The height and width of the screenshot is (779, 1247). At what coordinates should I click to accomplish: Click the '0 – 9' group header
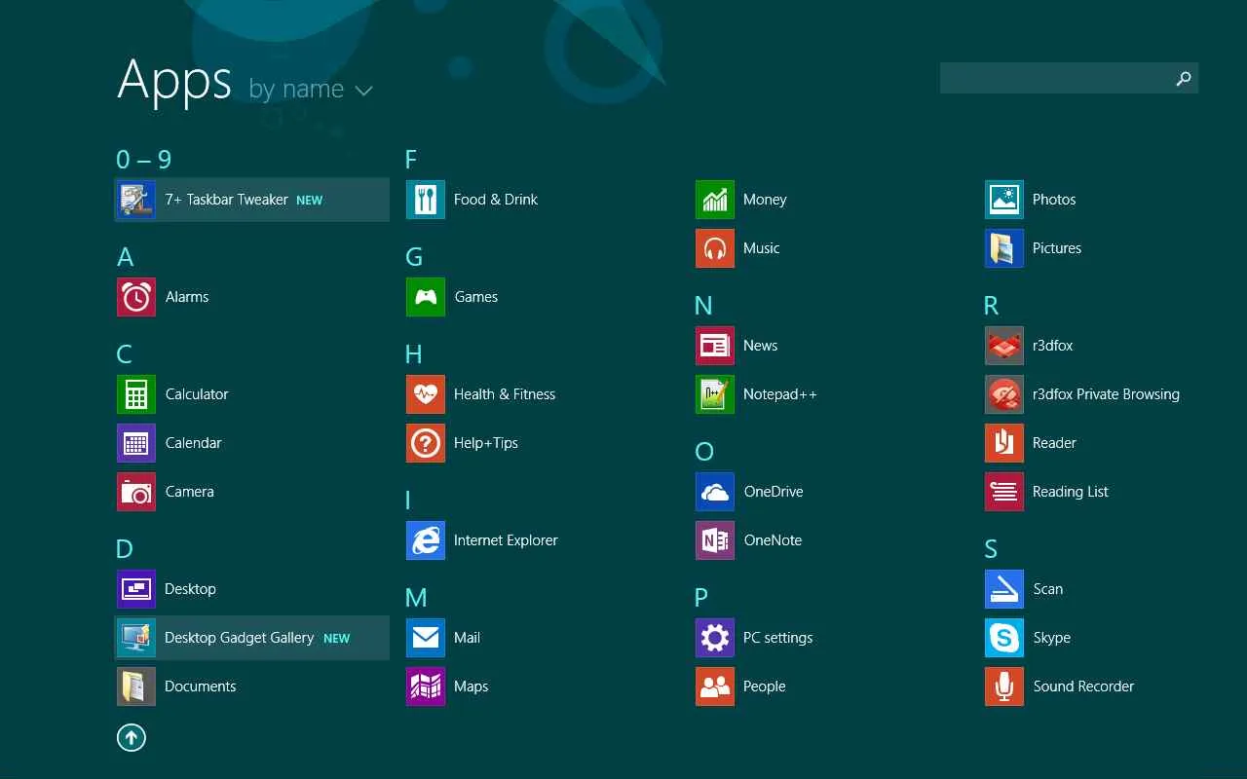click(144, 159)
